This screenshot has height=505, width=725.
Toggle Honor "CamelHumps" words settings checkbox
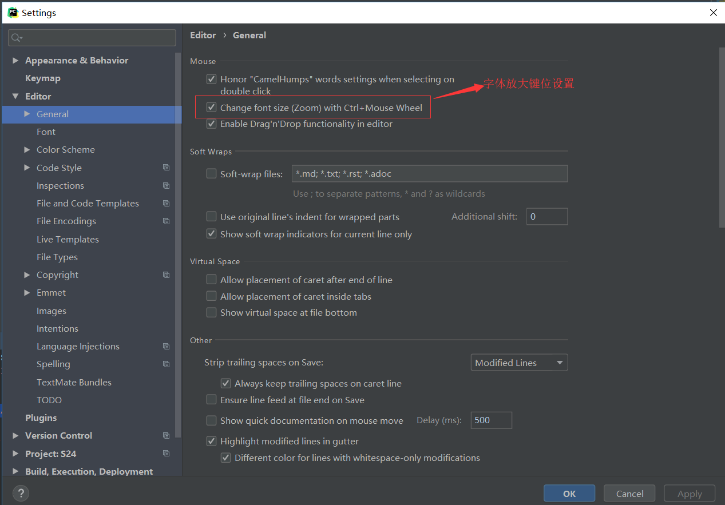tap(212, 79)
